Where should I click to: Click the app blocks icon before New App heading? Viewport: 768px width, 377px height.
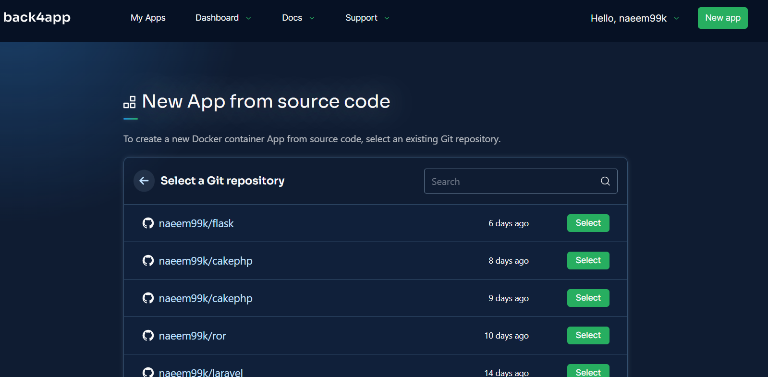[x=130, y=102]
